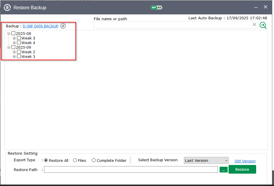Click into the Restore Path text field
Screen dimensions: 274x186
(131, 170)
